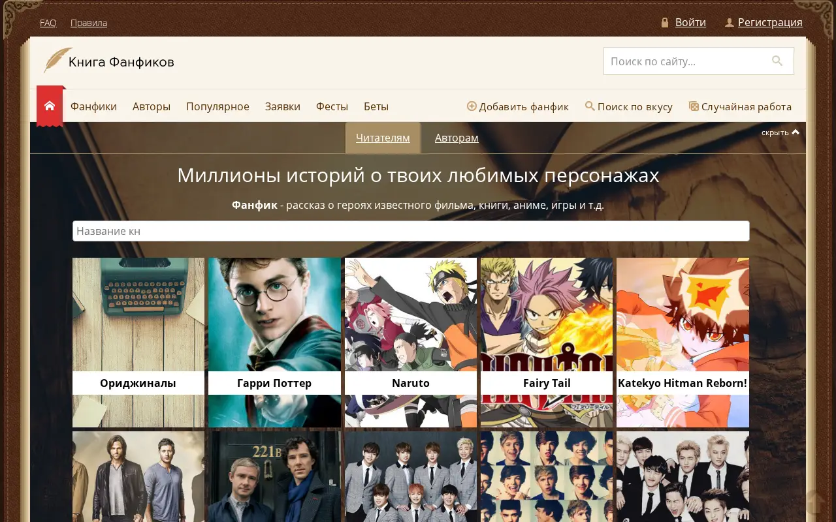
Task: Click the Книга Фанфиков site title
Action: (121, 62)
